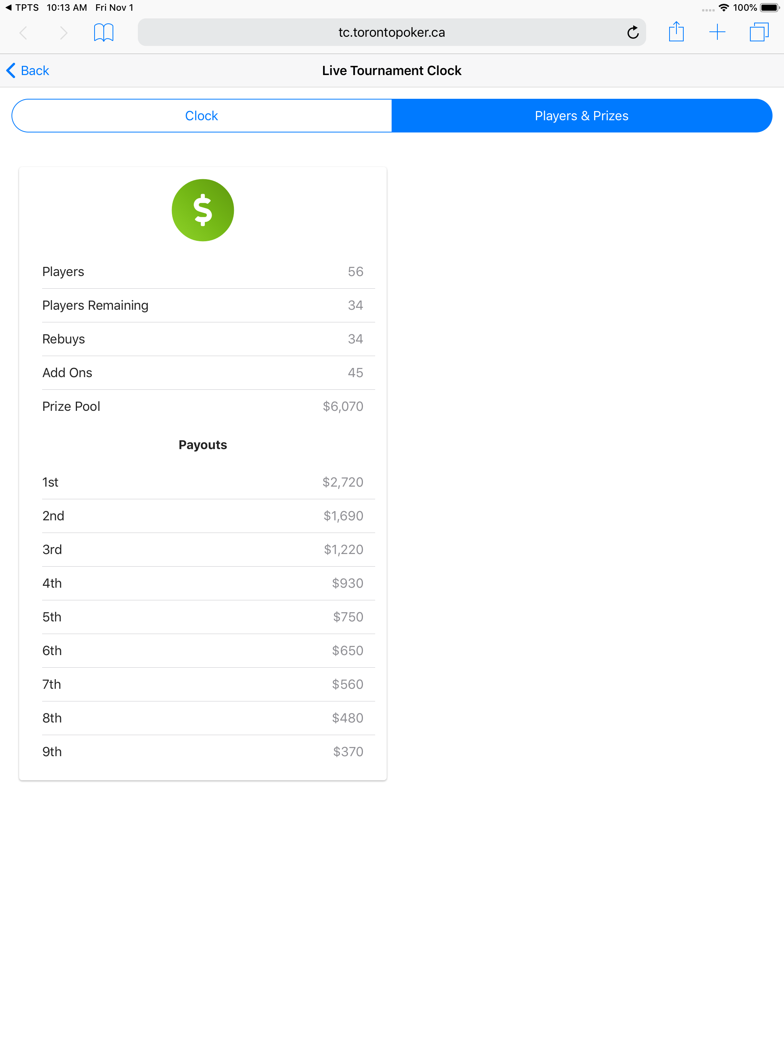Go Back from Live Tournament Clock
Screen dimensions: 784x1046
click(x=28, y=70)
